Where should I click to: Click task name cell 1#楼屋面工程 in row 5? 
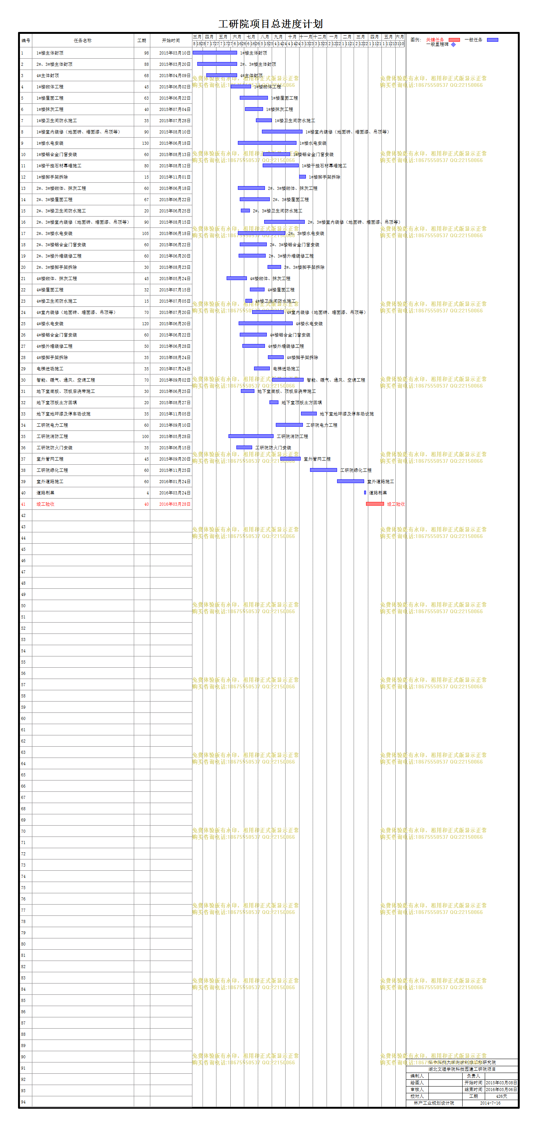[83, 98]
